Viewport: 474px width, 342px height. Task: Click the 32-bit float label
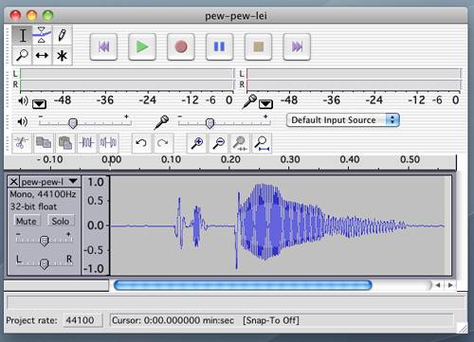click(x=33, y=207)
